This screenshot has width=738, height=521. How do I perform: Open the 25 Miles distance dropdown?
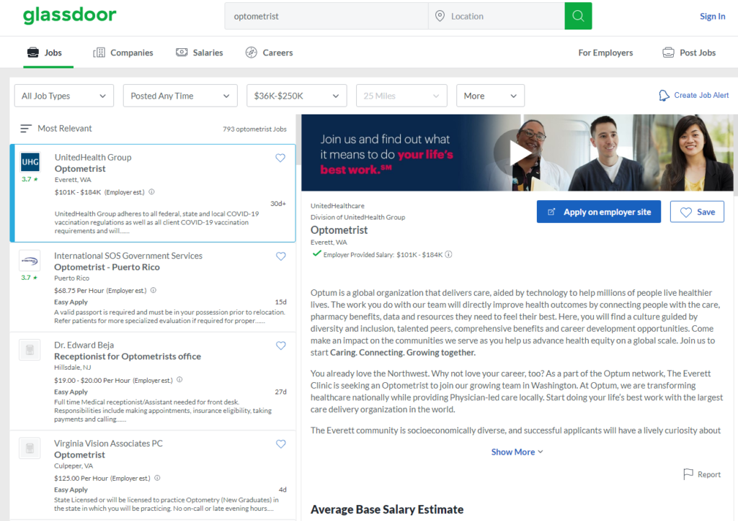(401, 96)
